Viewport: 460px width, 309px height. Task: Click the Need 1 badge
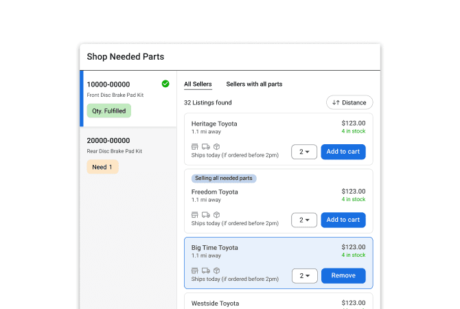[102, 167]
